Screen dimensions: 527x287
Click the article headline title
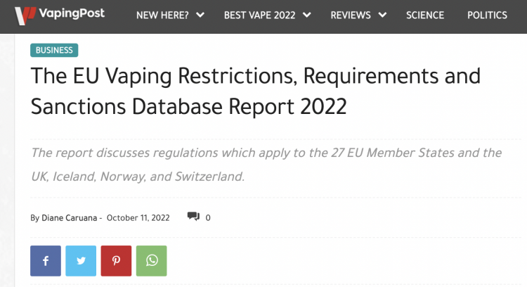tap(256, 91)
